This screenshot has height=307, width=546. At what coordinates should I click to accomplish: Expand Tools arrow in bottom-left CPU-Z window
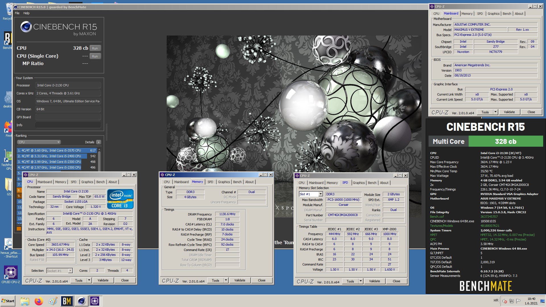pos(89,280)
